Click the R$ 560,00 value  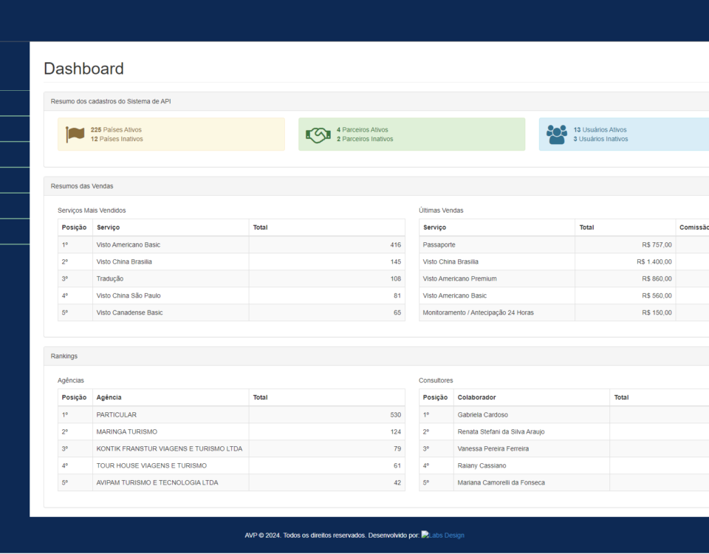point(657,295)
